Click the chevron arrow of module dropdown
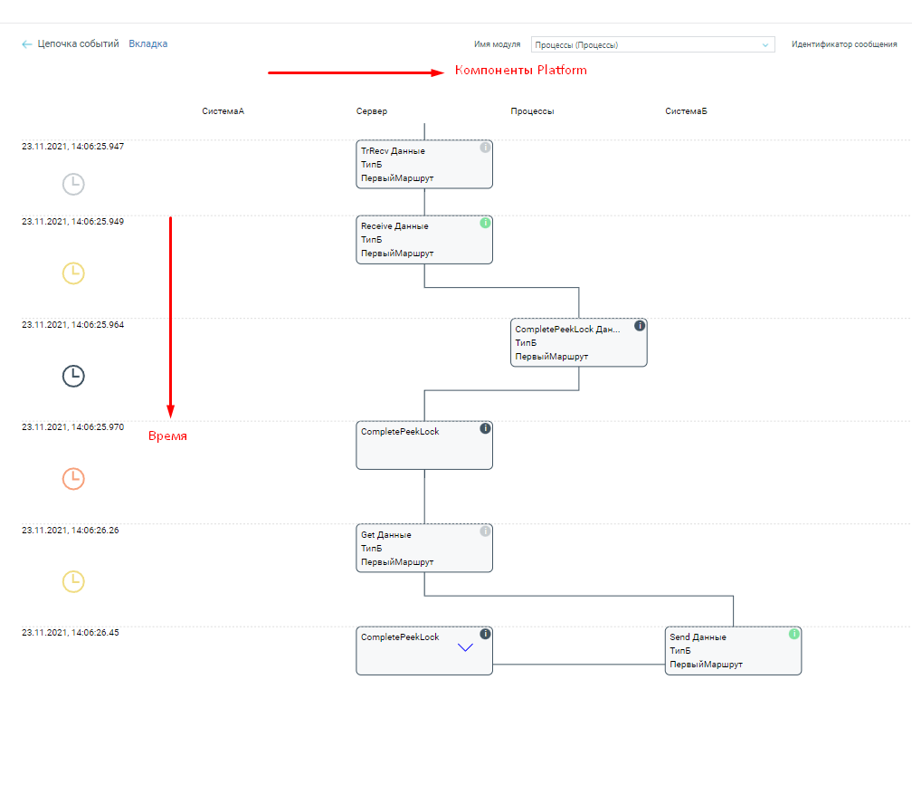This screenshot has width=912, height=804. tap(765, 44)
